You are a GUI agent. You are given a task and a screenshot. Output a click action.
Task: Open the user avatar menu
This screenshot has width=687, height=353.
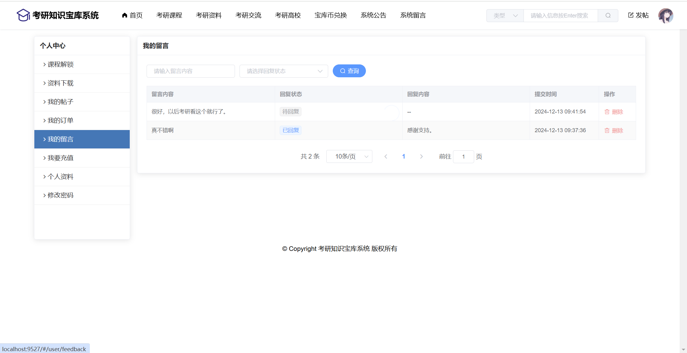[666, 16]
